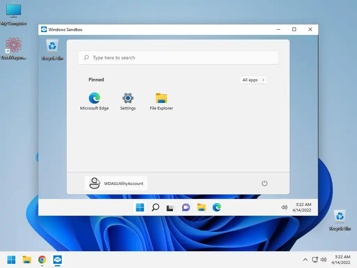The image size is (357, 268).
Task: Maximize the Windows Sandbox window
Action: [x=294, y=29]
